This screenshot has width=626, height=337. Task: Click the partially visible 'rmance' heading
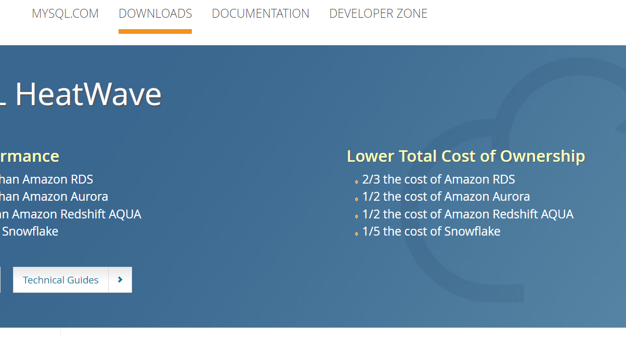point(30,156)
